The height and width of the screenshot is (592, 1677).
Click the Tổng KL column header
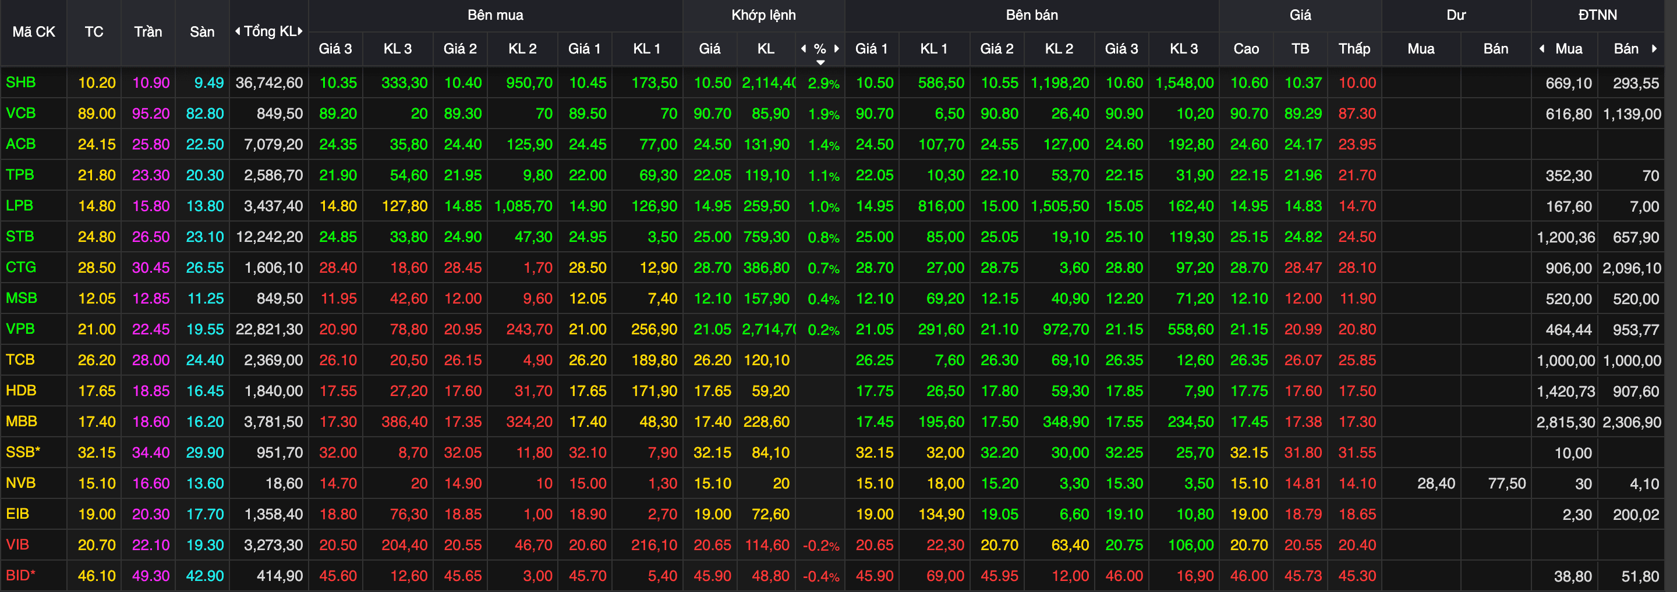pyautogui.click(x=270, y=31)
